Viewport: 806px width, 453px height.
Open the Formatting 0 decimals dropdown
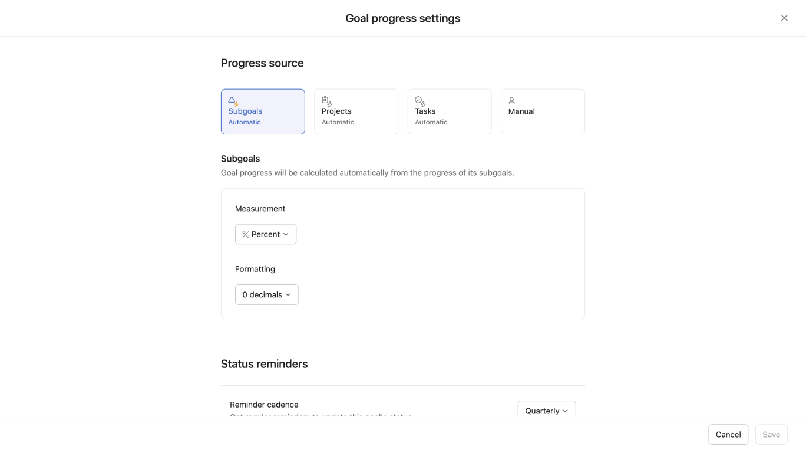pyautogui.click(x=266, y=294)
